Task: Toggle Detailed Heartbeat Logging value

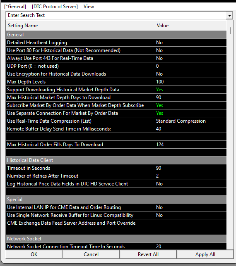Action: click(x=190, y=43)
